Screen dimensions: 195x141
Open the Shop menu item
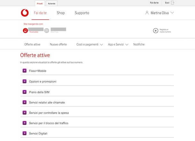click(61, 13)
